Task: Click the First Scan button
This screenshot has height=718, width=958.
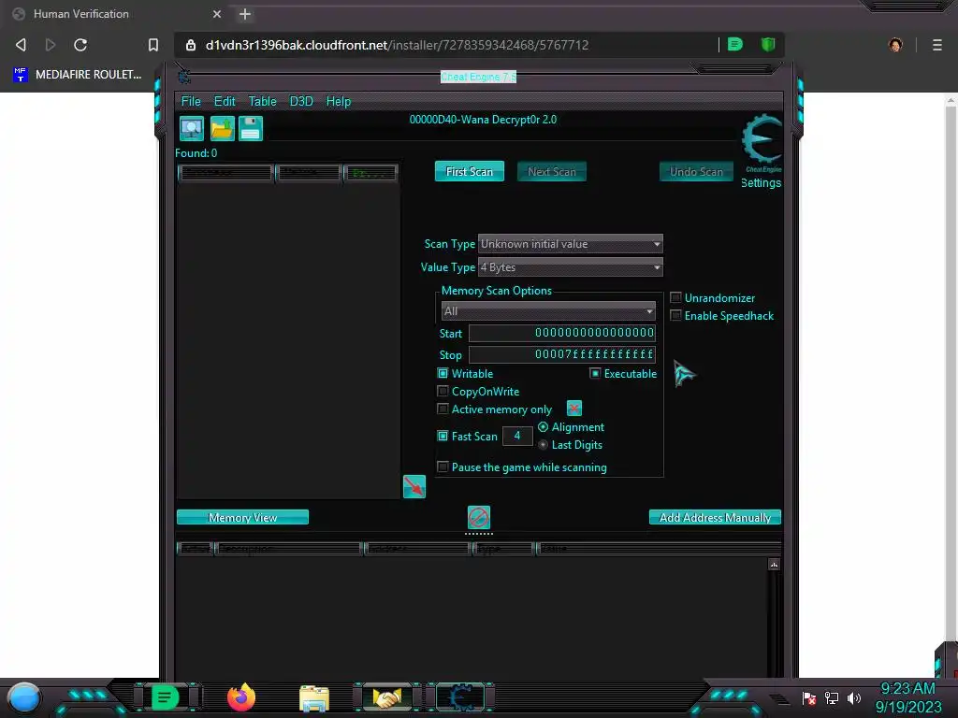Action: 470,172
